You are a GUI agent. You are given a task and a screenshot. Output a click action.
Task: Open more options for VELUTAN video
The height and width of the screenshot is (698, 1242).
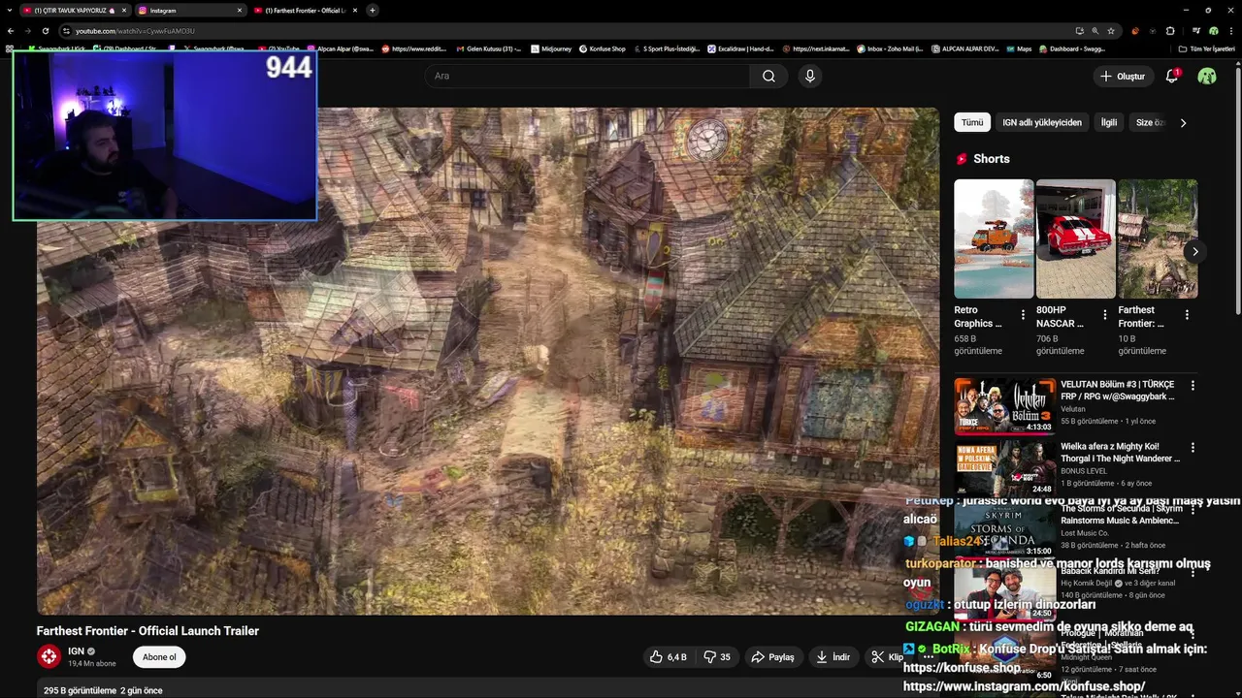pos(1193,386)
